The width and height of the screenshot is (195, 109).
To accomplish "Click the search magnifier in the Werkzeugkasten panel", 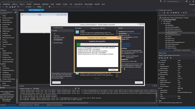I will [x=16, y=12].
